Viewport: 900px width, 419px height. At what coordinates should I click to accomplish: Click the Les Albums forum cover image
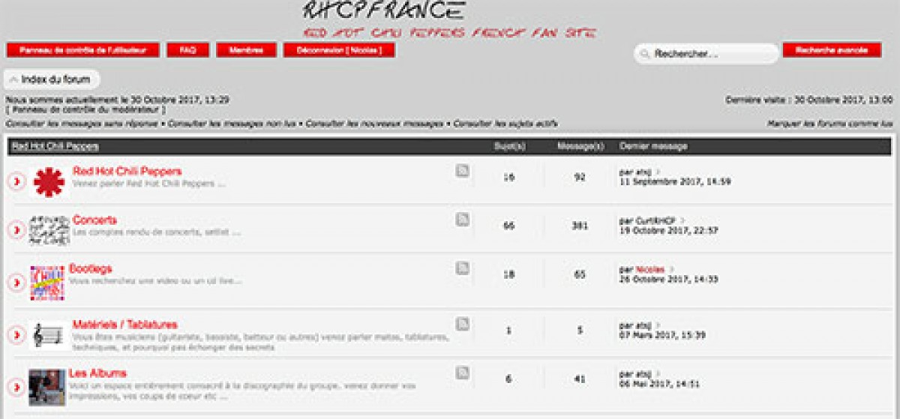(x=46, y=387)
